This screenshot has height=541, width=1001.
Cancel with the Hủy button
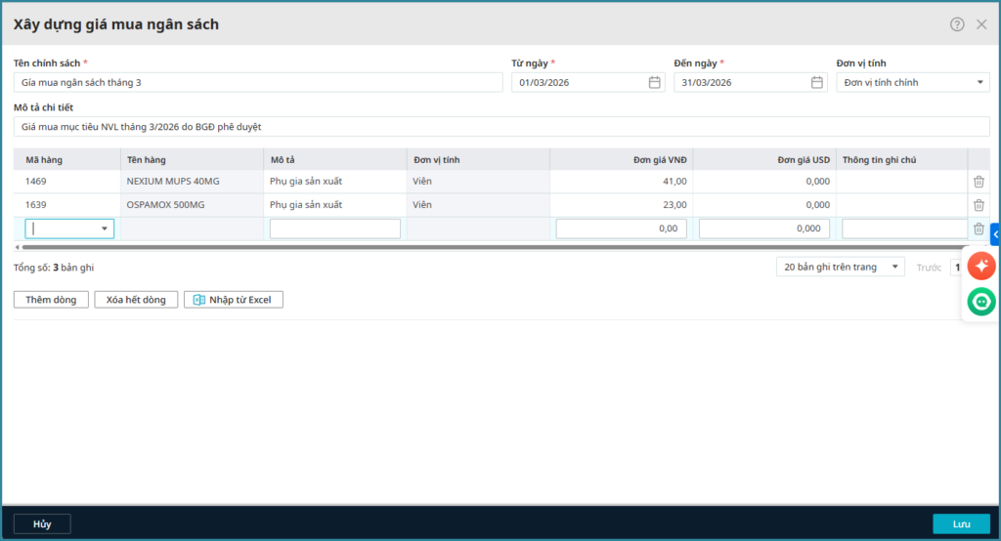pos(42,524)
